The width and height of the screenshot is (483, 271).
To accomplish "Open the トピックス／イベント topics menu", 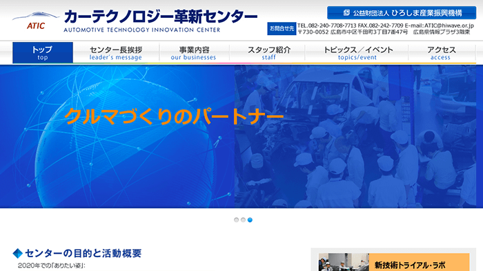I will click(357, 53).
